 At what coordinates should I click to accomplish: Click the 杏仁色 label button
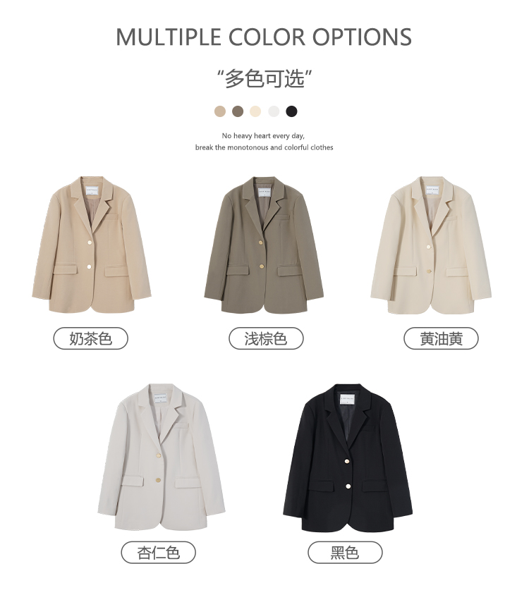pyautogui.click(x=158, y=553)
